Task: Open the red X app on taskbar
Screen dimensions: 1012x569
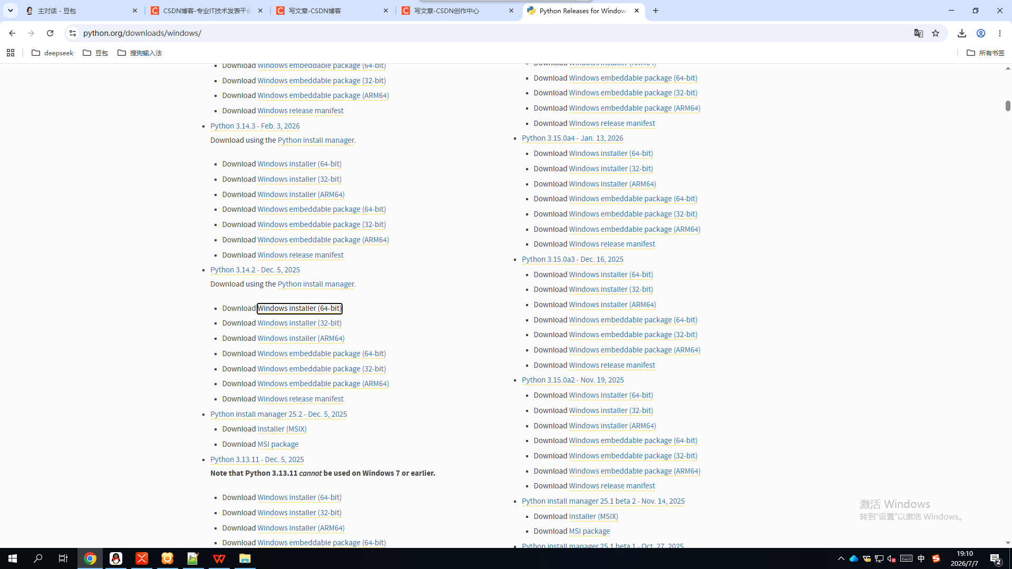Action: click(x=142, y=558)
